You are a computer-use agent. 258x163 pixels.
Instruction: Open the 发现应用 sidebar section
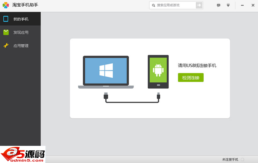pyautogui.click(x=20, y=32)
